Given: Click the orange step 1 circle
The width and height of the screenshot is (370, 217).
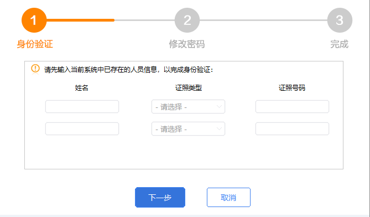Looking at the screenshot, I should 34,20.
